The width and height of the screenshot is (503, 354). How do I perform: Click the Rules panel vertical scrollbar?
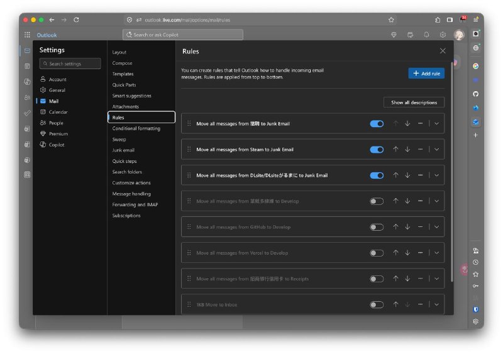coord(452,172)
